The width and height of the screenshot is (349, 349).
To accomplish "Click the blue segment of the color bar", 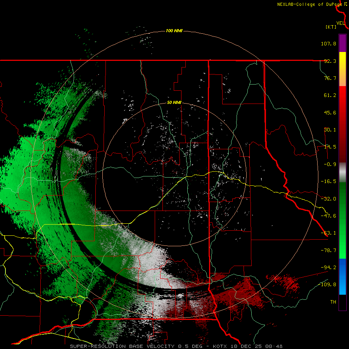I will coord(342,276).
